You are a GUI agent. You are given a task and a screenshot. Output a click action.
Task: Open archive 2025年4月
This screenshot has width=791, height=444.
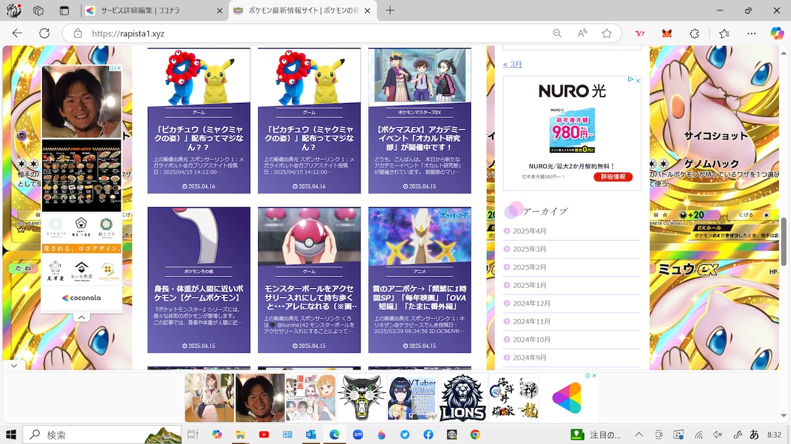[x=530, y=231]
